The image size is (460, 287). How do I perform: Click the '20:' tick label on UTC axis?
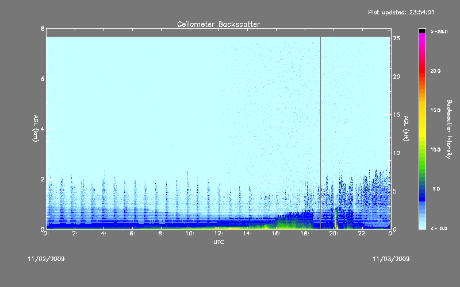[x=333, y=234]
